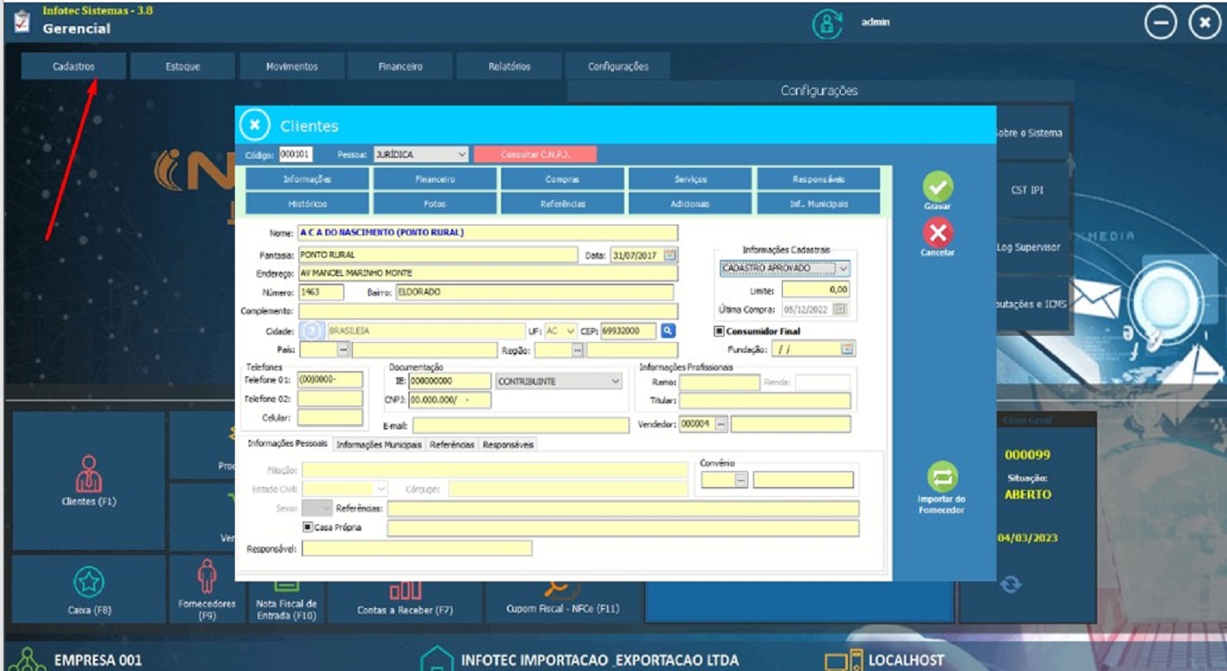Click into the E-mail input field
This screenshot has height=671, width=1227.
(x=520, y=425)
